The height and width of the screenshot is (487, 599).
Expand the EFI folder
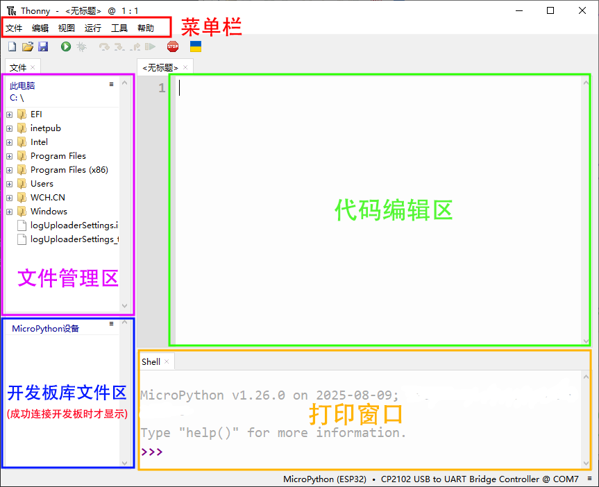10,114
